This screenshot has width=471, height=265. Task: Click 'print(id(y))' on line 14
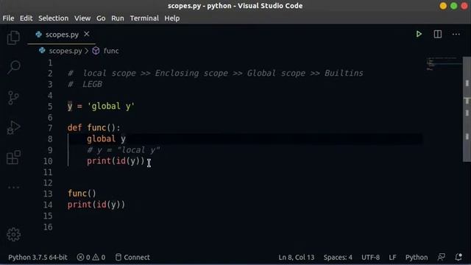click(x=96, y=205)
